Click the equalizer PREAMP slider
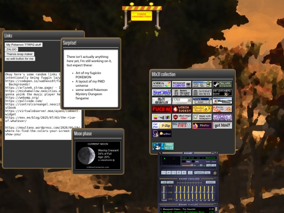Viewport: 284px width, 213px height. pos(164,192)
